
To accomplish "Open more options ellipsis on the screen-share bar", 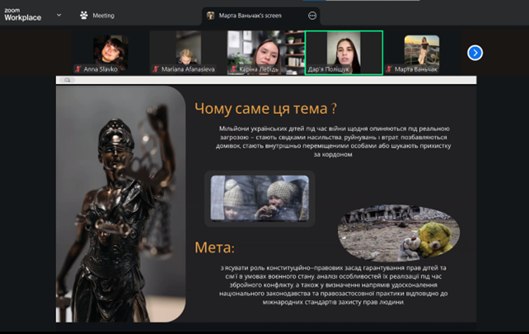I will click(x=311, y=15).
